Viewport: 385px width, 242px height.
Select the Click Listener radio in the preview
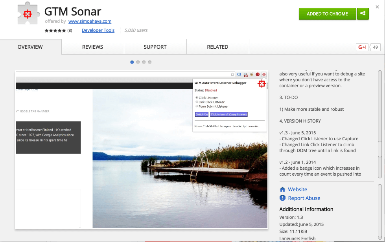click(x=197, y=97)
